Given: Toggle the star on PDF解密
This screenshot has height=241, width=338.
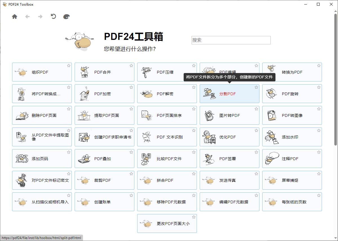Looking at the screenshot, I should click(194, 87).
